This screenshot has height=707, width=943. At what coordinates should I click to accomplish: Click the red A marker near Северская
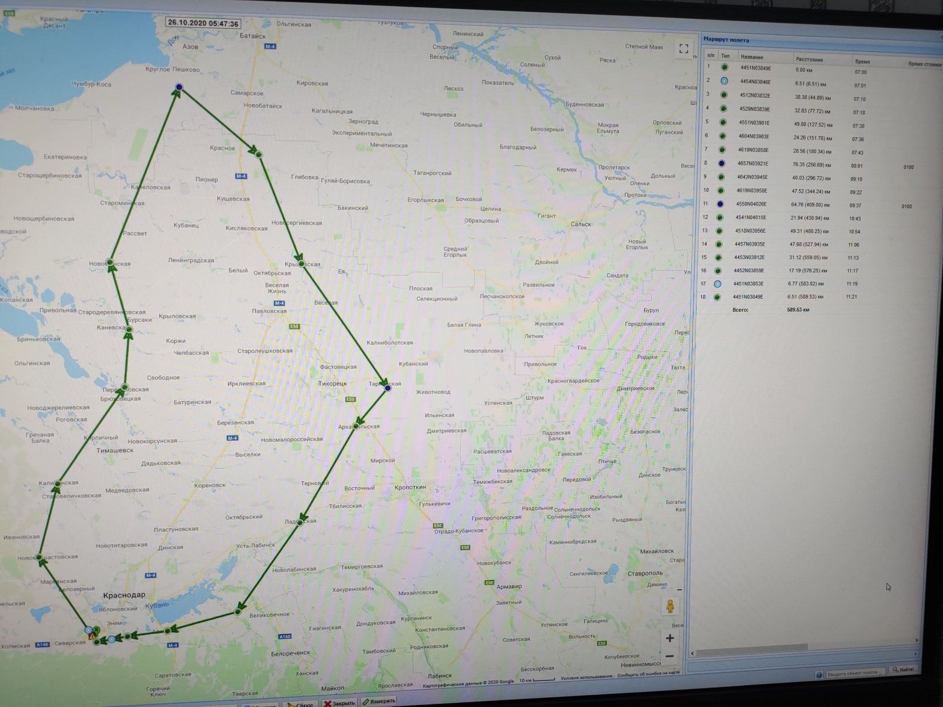pyautogui.click(x=91, y=637)
